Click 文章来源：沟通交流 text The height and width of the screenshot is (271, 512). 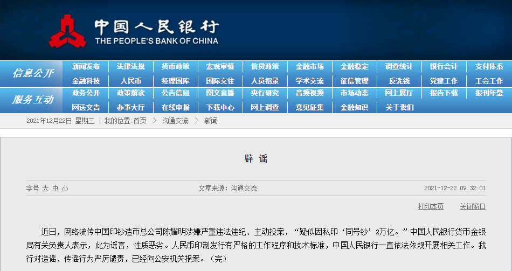point(227,189)
